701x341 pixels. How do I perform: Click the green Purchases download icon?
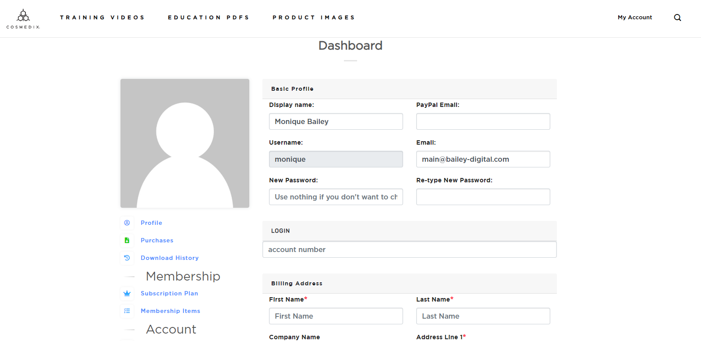point(127,240)
